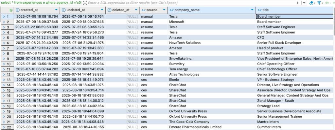
Task: Click the 'Board member' cell in Tesla row
Action: coord(294,16)
